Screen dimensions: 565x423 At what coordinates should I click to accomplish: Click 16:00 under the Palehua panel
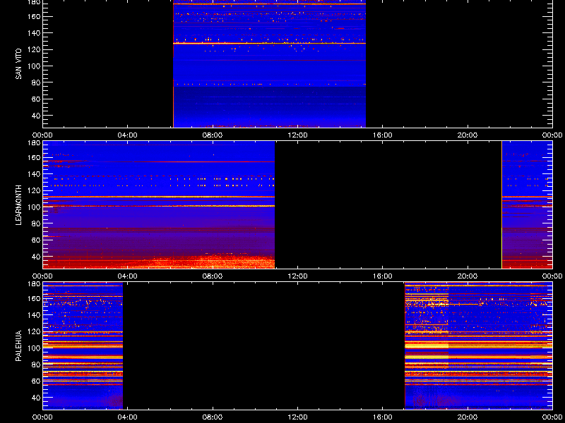pyautogui.click(x=383, y=417)
